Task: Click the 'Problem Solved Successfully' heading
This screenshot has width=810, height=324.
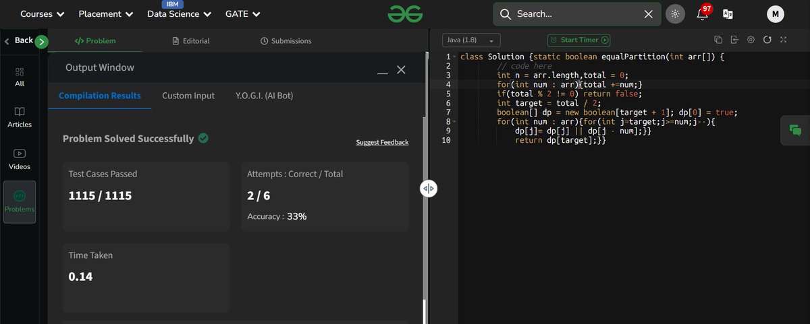Action: pyautogui.click(x=128, y=138)
